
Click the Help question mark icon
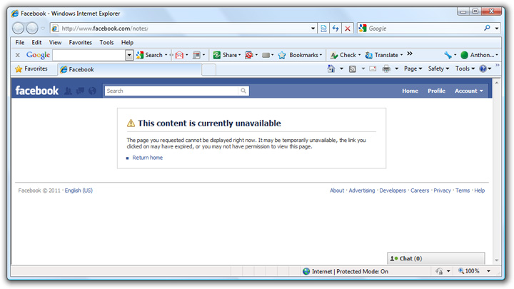483,69
